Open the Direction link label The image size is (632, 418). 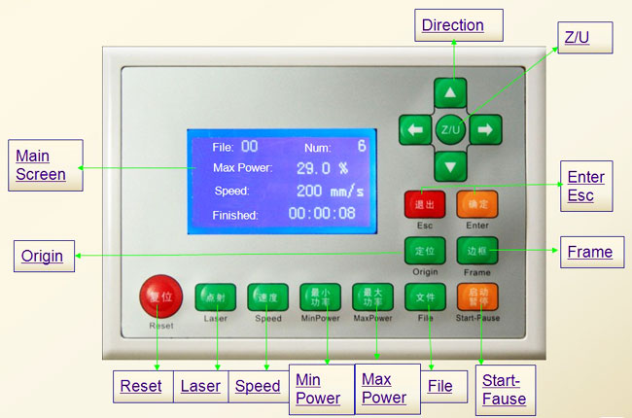tap(452, 25)
